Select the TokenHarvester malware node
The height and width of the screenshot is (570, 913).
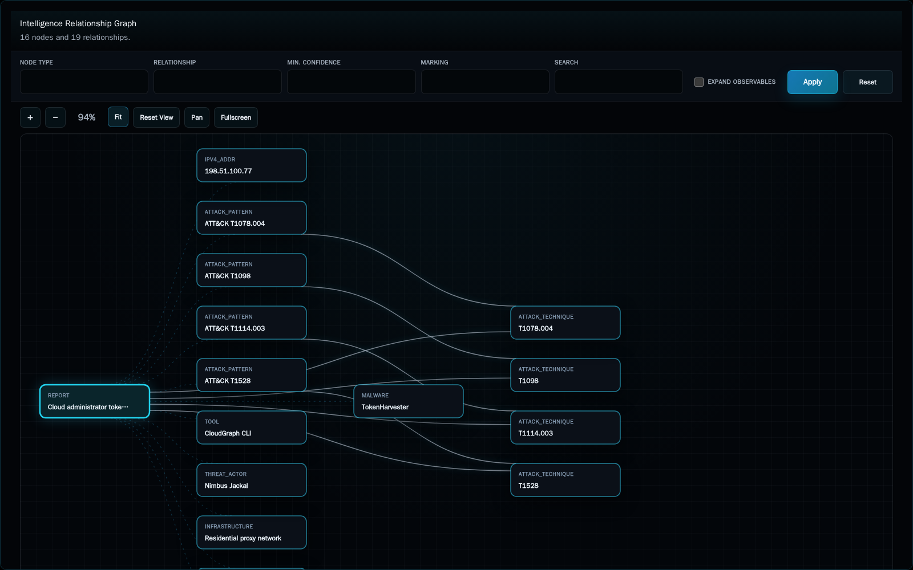(409, 401)
